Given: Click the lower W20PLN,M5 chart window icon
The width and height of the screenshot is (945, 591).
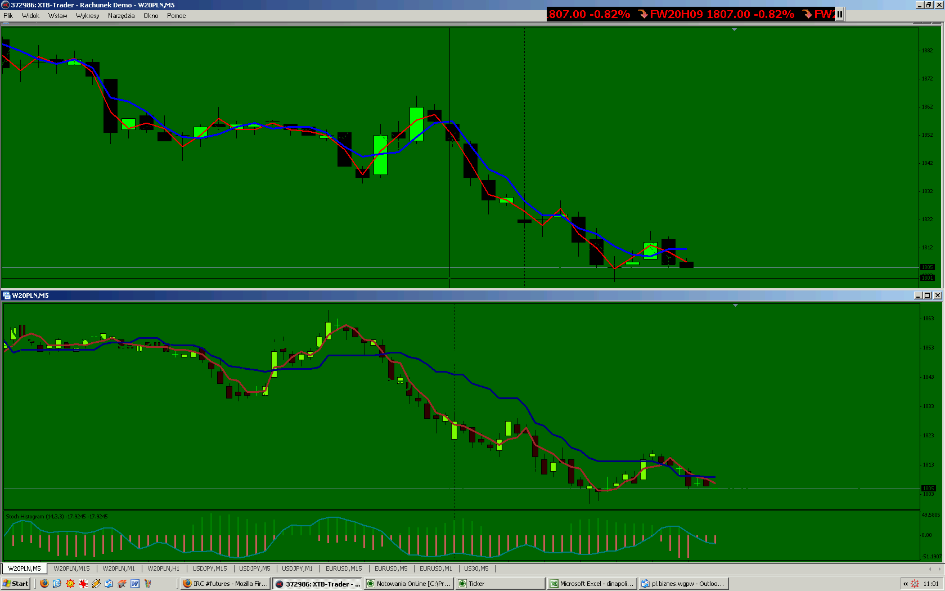Looking at the screenshot, I should coord(7,295).
